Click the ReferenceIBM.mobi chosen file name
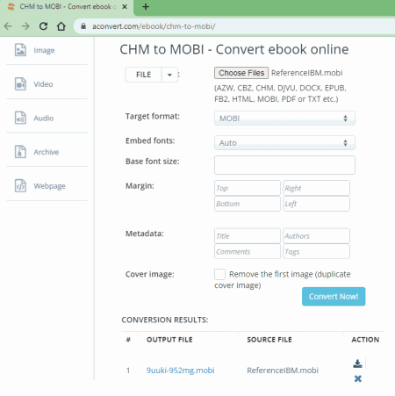 (x=306, y=73)
